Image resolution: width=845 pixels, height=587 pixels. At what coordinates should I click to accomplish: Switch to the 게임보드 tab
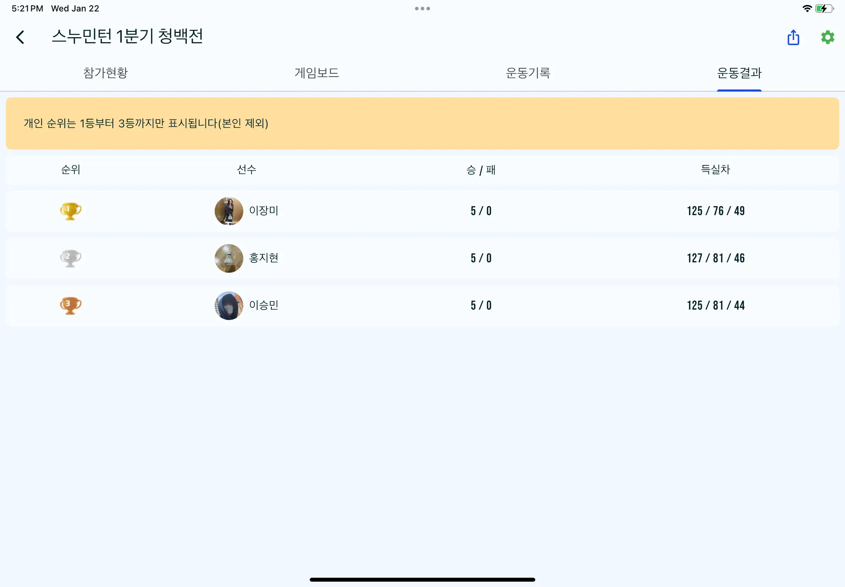[x=316, y=73]
